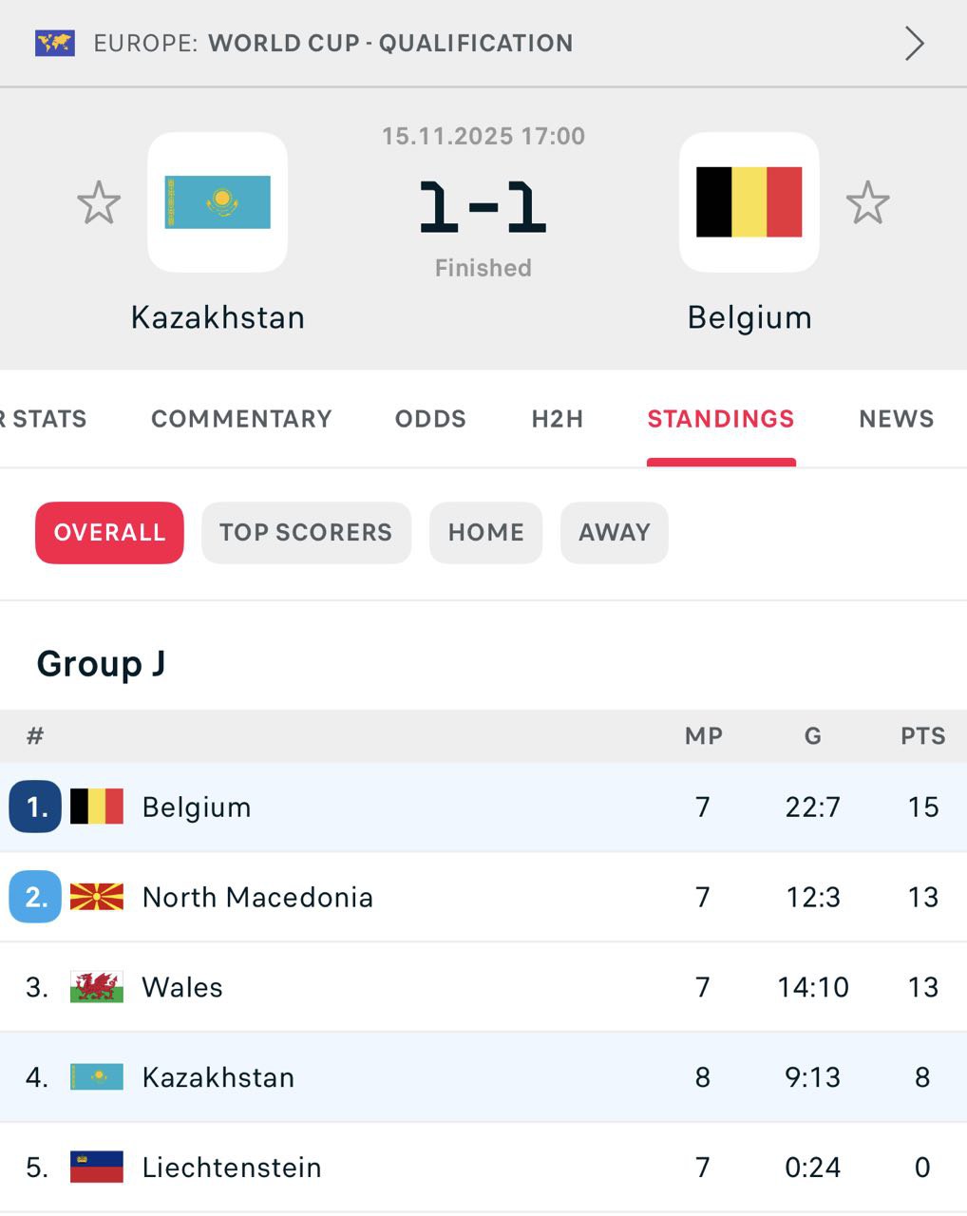
Task: Switch to the H2H tab
Action: pos(558,419)
